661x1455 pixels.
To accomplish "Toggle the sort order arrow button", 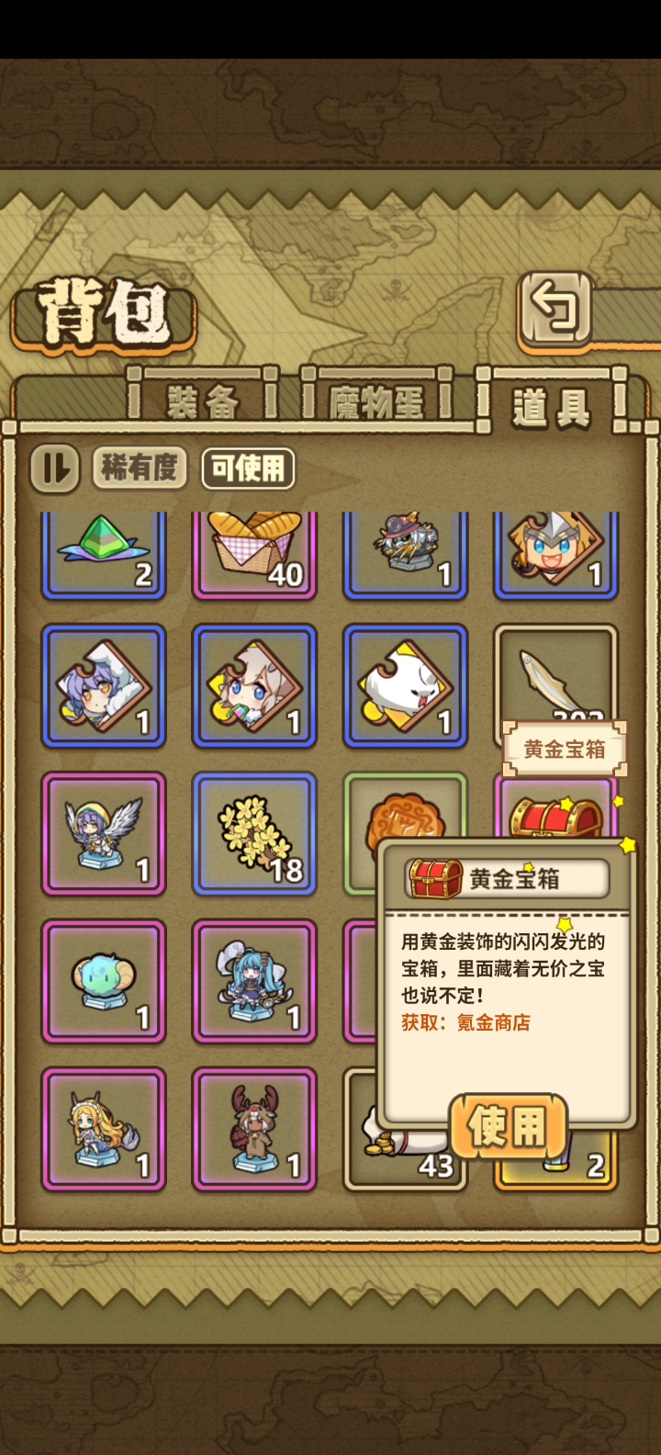I will (55, 468).
